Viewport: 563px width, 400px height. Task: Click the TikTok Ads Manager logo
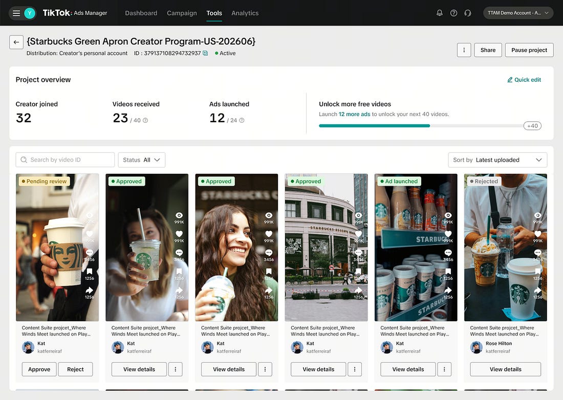tap(75, 13)
